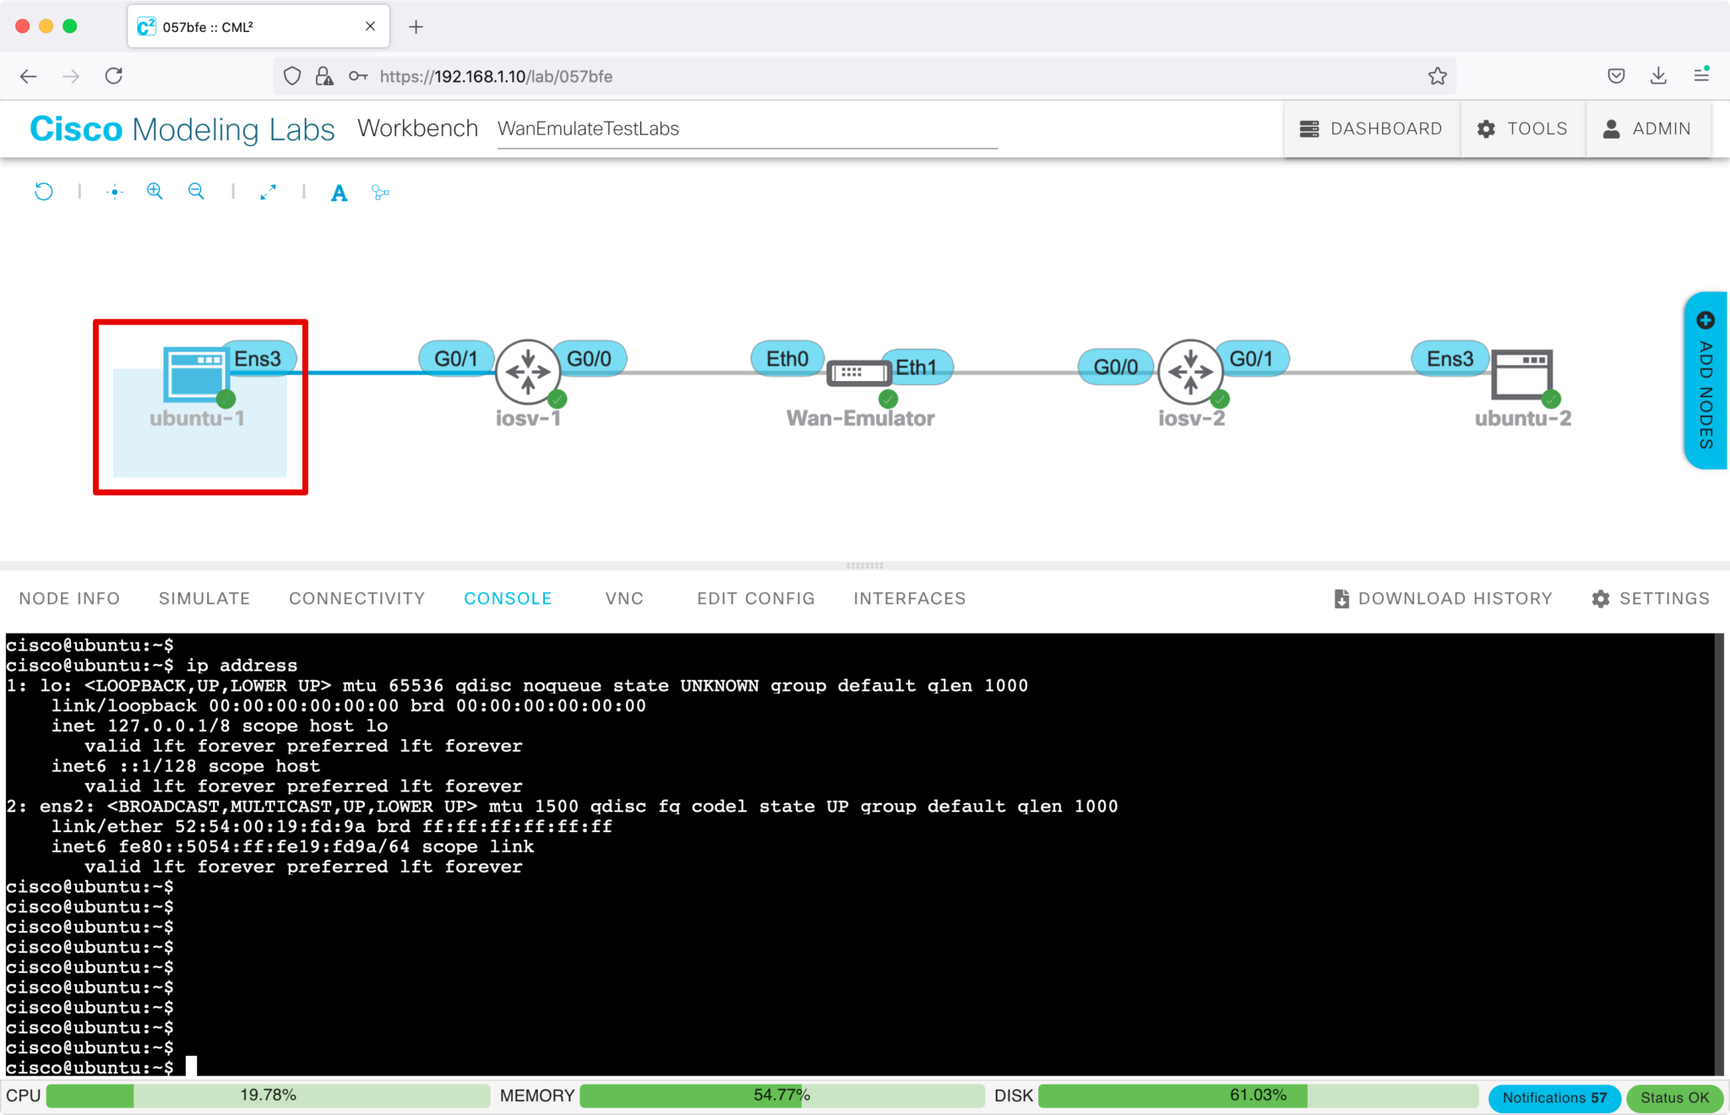Click the iosv-1 router node
The image size is (1730, 1115).
pos(528,372)
